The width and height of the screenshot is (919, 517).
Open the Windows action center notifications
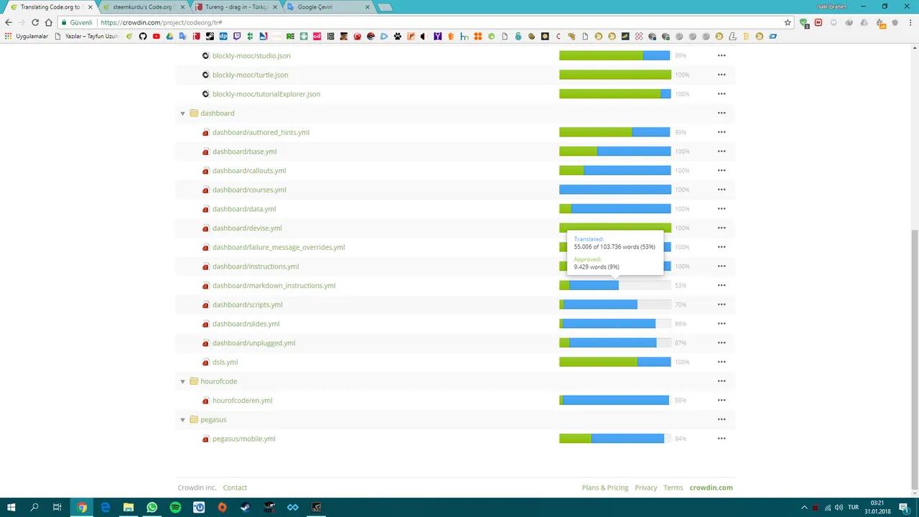[903, 508]
